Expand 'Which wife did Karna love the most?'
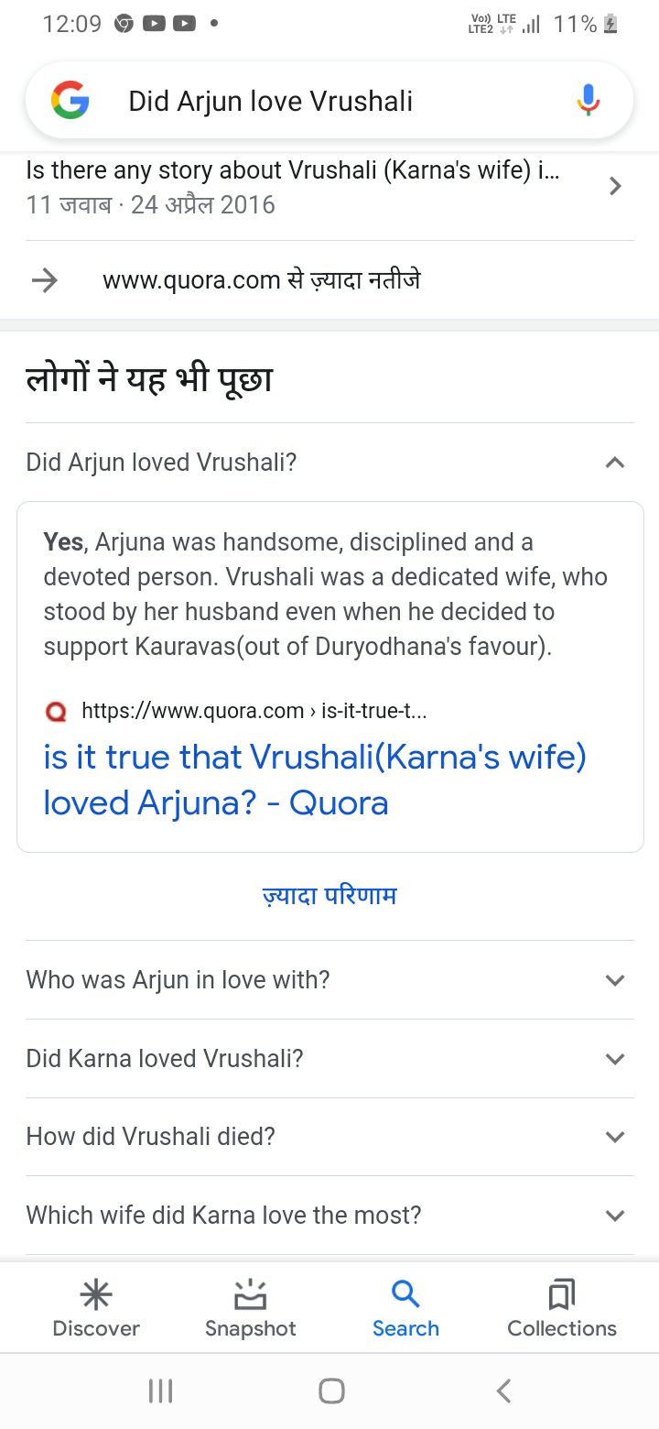Image resolution: width=659 pixels, height=1429 pixels. coord(615,1216)
